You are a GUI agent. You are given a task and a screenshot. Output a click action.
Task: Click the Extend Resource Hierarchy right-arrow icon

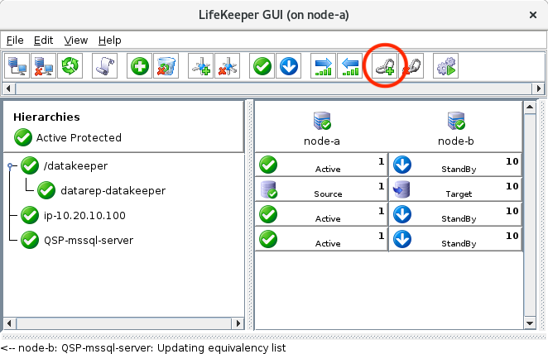tap(324, 65)
